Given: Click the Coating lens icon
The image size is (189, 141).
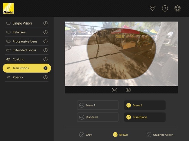Looking at the screenshot, I should [x=8, y=59].
